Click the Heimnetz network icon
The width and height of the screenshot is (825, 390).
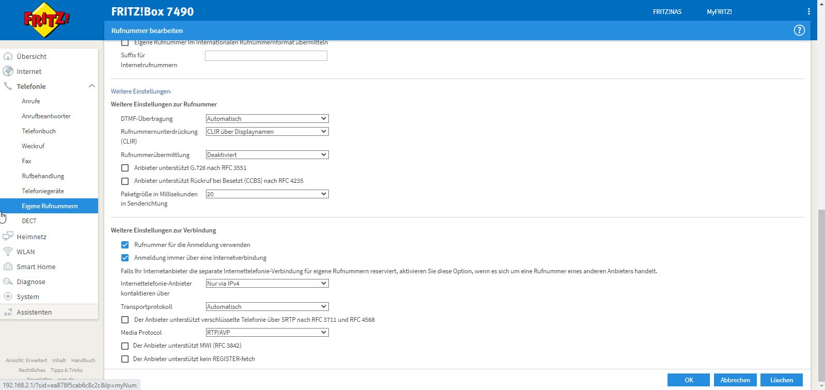[x=8, y=237]
